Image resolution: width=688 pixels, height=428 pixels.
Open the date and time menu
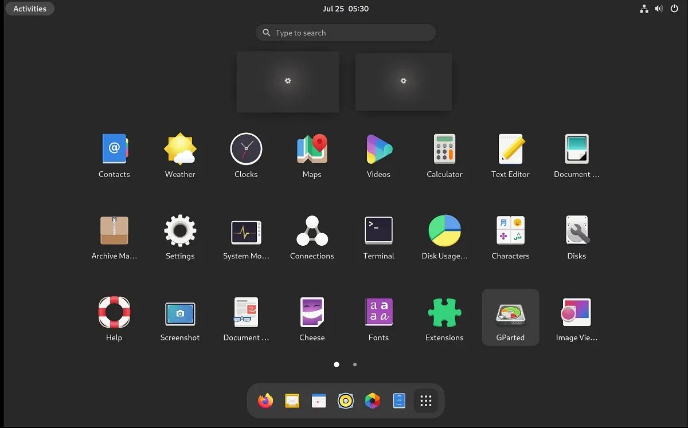[346, 9]
